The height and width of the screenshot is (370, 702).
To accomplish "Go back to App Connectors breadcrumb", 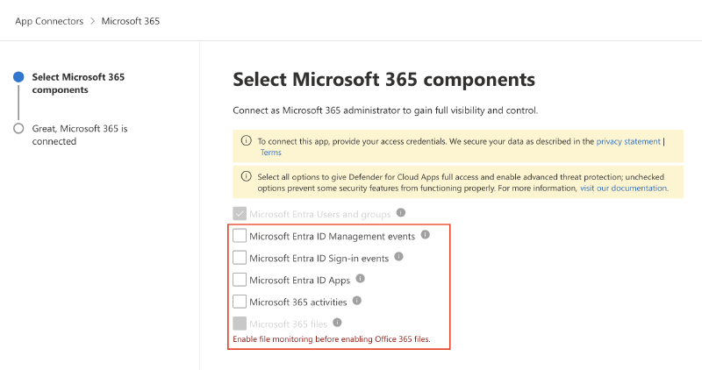I will [x=49, y=21].
